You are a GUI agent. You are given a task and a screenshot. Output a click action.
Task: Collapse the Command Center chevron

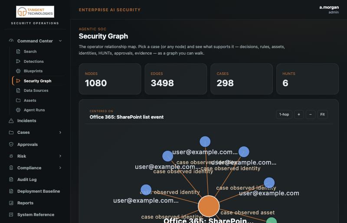(x=60, y=41)
